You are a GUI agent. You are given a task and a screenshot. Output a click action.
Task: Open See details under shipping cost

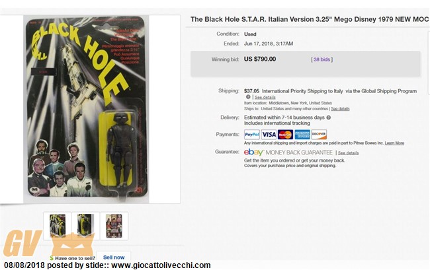tap(265, 97)
